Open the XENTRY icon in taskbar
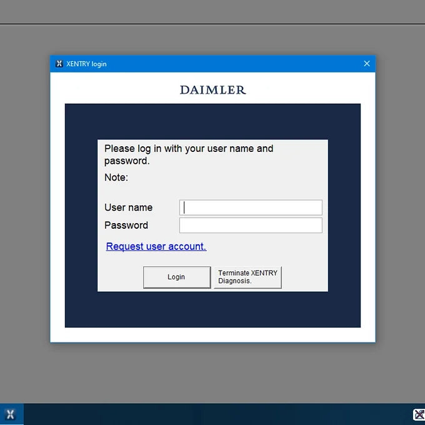Screen dimensions: 425x425 pyautogui.click(x=10, y=414)
